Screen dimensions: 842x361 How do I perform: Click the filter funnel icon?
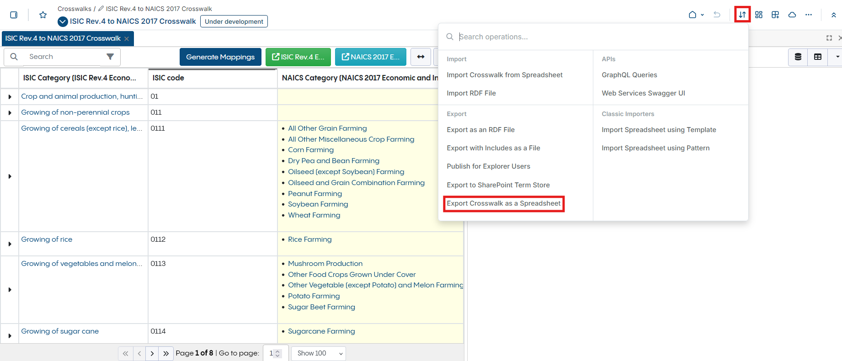pyautogui.click(x=110, y=57)
